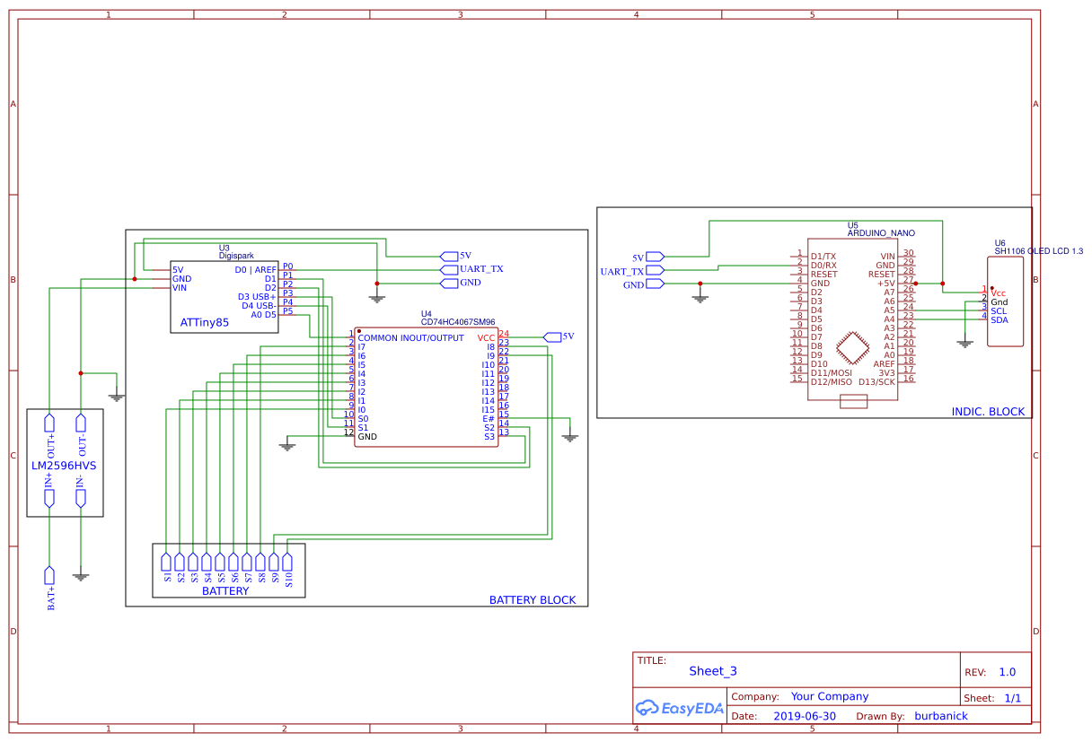Click the CD74HC4067SM96 multiplexer symbol

point(427,386)
